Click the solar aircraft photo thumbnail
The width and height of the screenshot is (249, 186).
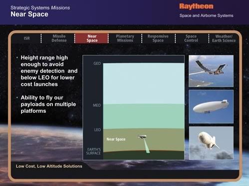211,71
